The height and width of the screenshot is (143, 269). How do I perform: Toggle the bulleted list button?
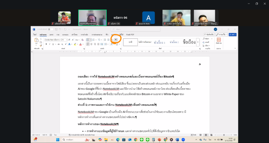click(88, 40)
